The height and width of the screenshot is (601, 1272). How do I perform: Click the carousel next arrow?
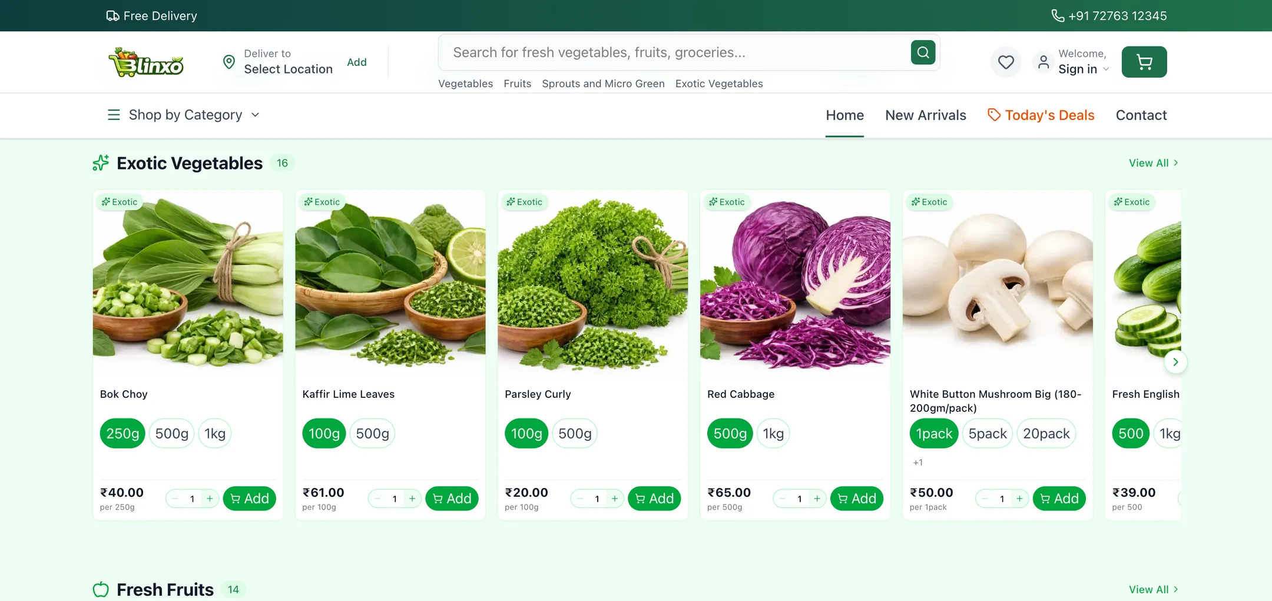[1175, 362]
